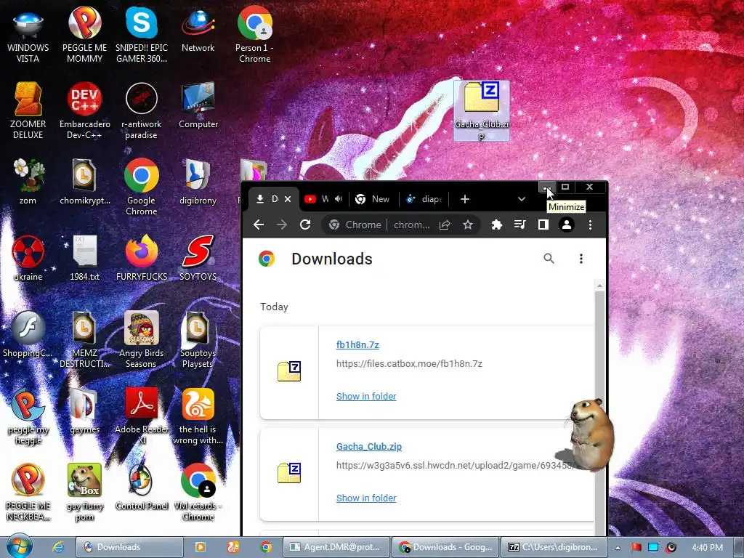This screenshot has height=558, width=744.
Task: Select r-antiwork paradise desktop icon
Action: click(x=142, y=110)
